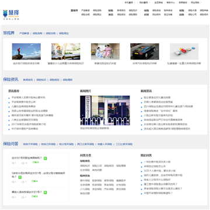Open 新闻资讯 beside 保险资讯 section title
210x210 pixels.
pyautogui.click(x=28, y=80)
